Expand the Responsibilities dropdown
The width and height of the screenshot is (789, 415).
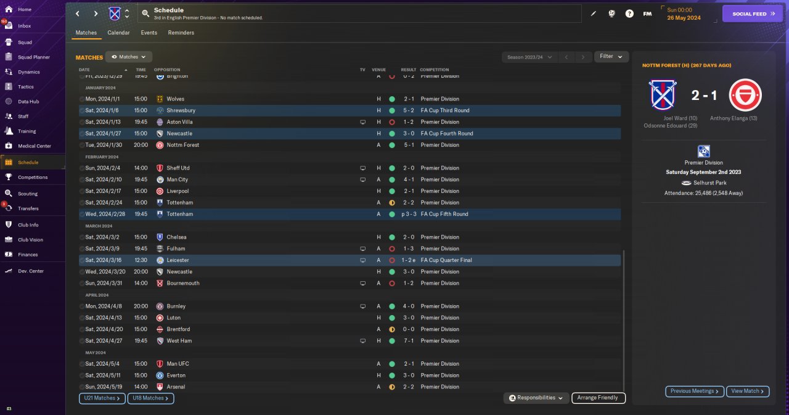pos(536,398)
